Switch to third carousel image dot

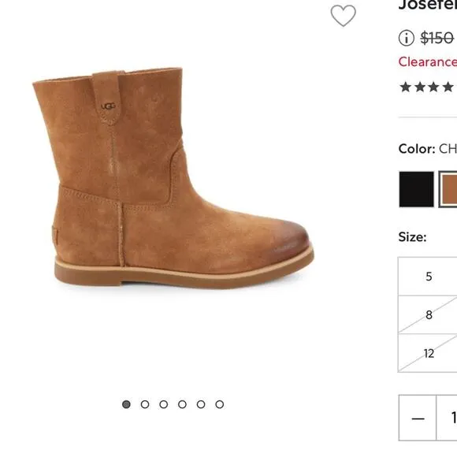(x=164, y=404)
